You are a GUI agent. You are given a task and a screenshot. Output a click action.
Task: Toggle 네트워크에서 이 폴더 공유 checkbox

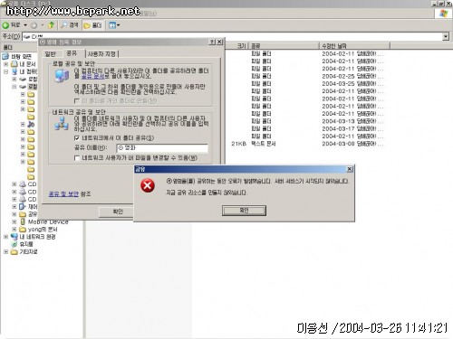(77, 138)
